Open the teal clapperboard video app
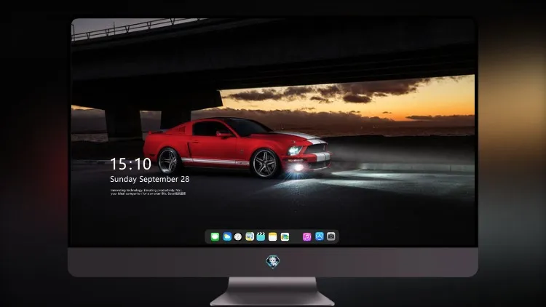The height and width of the screenshot is (307, 546). pyautogui.click(x=261, y=236)
